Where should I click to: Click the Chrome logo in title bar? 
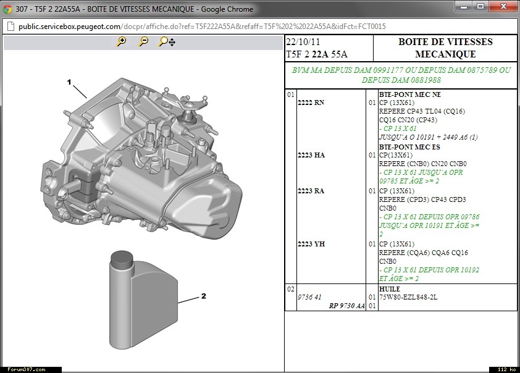[x=8, y=9]
